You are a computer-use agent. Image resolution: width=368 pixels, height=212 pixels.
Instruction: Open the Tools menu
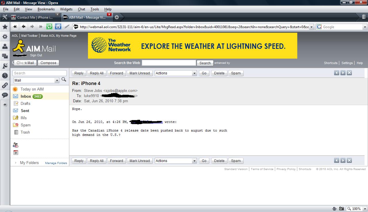pos(95,9)
